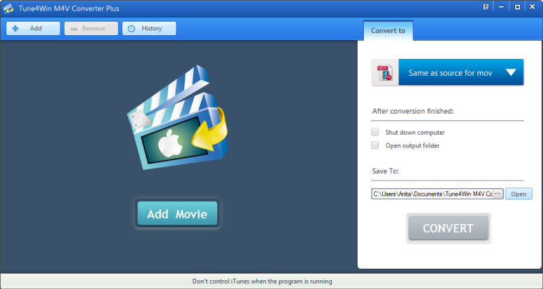Screen dimensions: 543x289
Task: Close the Tune4Win window
Action: pos(533,7)
